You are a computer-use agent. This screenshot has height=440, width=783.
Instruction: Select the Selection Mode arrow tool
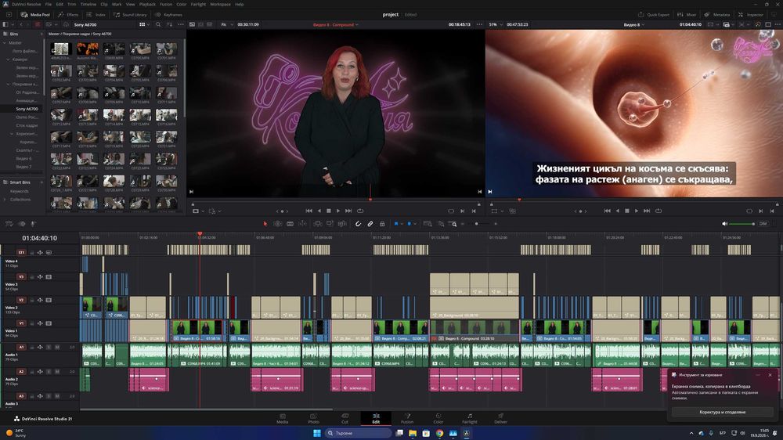coord(265,224)
